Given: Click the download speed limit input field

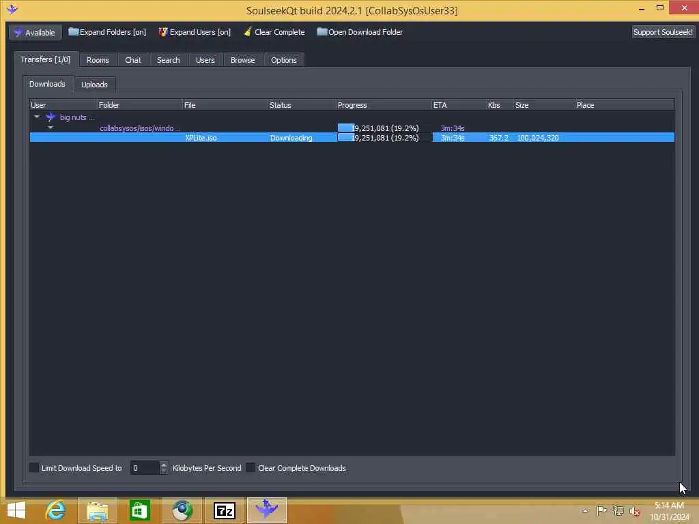Looking at the screenshot, I should coord(145,468).
